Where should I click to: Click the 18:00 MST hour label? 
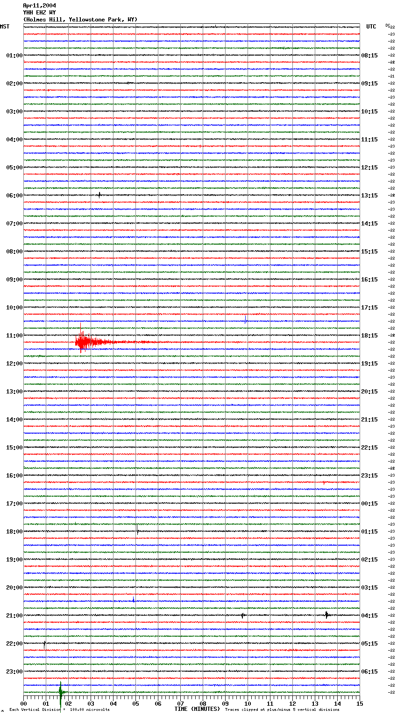click(14, 532)
